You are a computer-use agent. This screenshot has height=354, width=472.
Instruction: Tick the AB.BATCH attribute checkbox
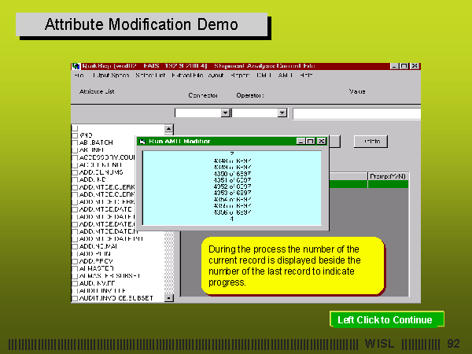click(x=76, y=142)
